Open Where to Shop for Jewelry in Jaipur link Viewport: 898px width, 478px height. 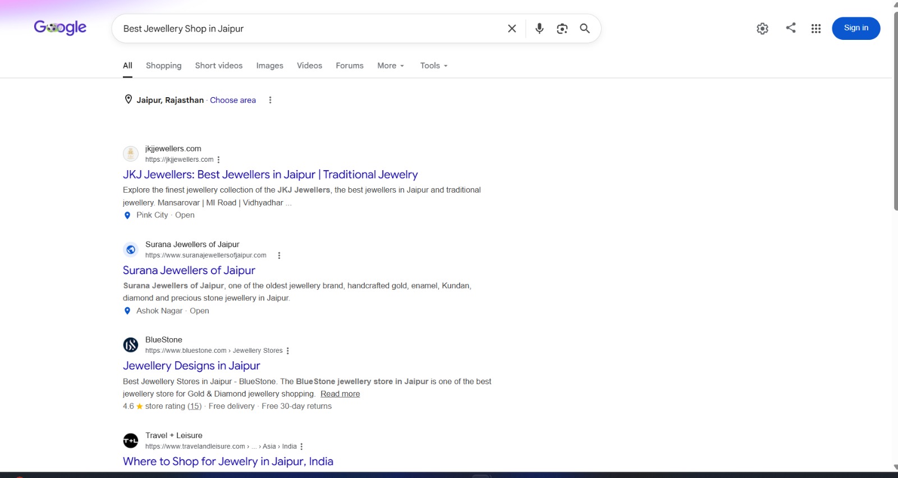228,461
